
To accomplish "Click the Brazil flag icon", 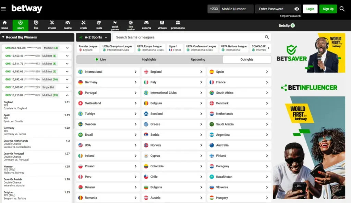I will (80, 135).
